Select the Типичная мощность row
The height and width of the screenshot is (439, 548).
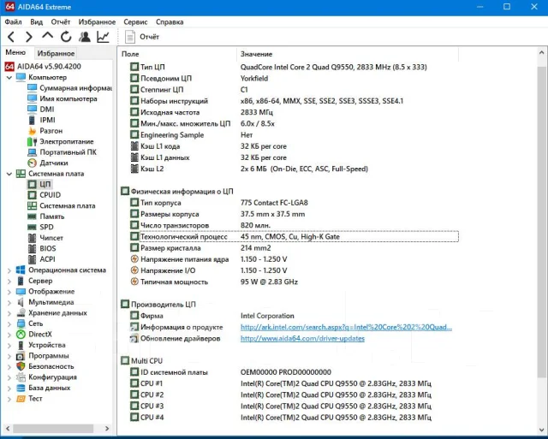click(294, 282)
